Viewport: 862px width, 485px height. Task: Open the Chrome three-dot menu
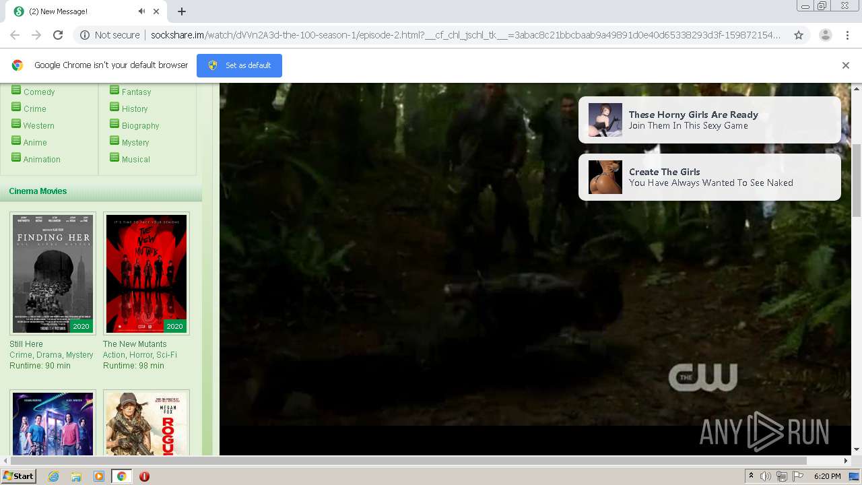coord(847,35)
